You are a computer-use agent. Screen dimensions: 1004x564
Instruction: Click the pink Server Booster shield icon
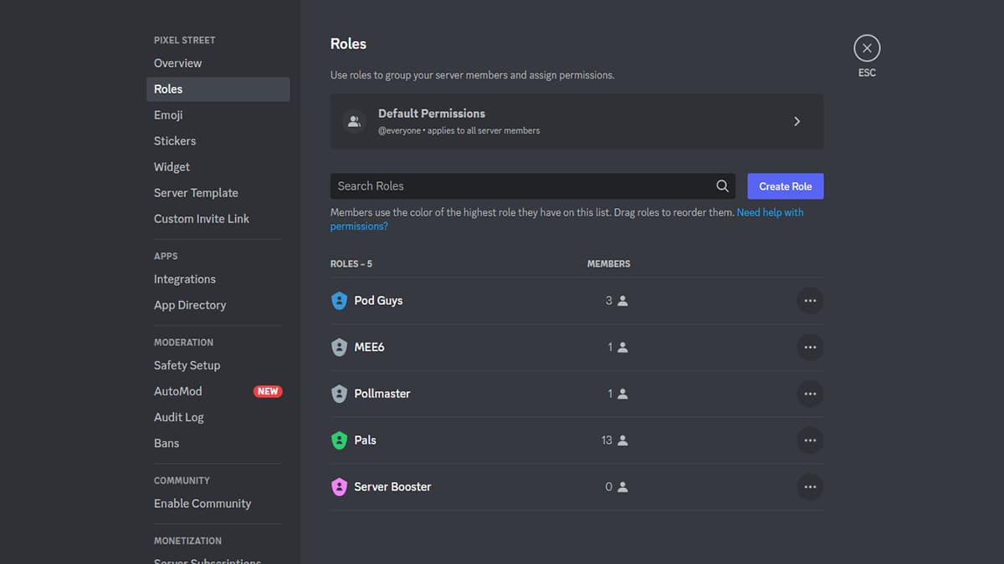(339, 487)
